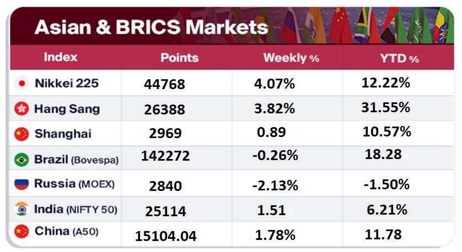The image size is (462, 252).
Task: Click the Russia (MOEX) row label
Action: [74, 184]
